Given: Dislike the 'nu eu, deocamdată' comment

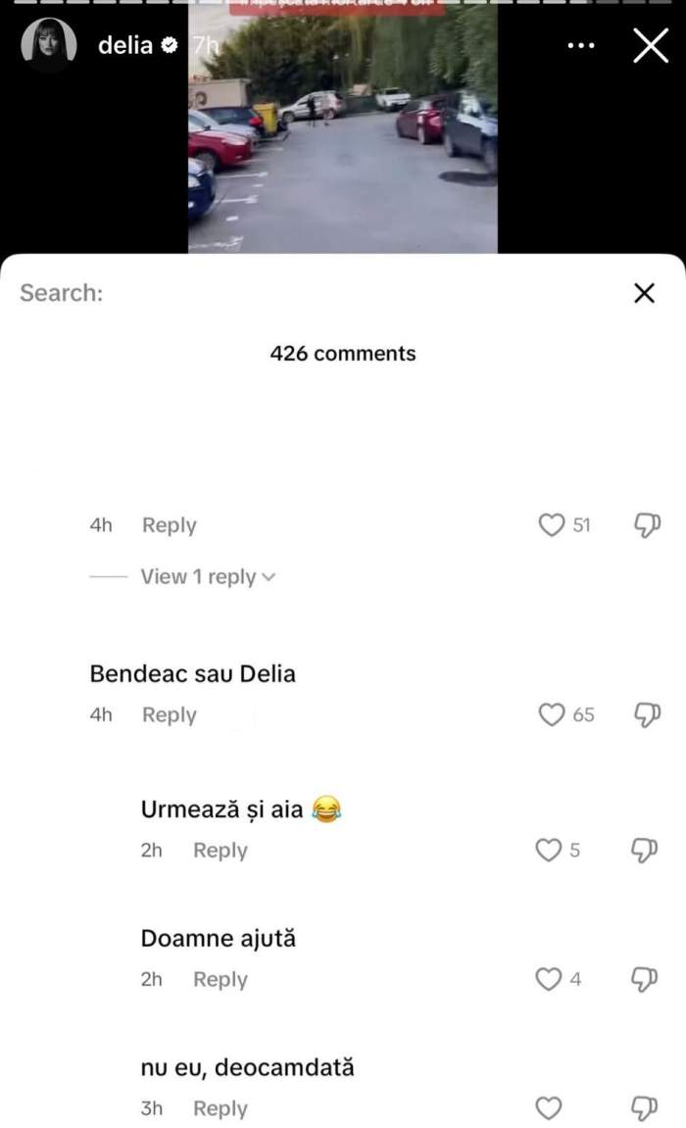Looking at the screenshot, I should 644,1107.
